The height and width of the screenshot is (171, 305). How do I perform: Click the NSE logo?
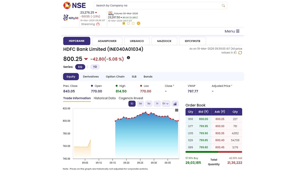click(74, 5)
